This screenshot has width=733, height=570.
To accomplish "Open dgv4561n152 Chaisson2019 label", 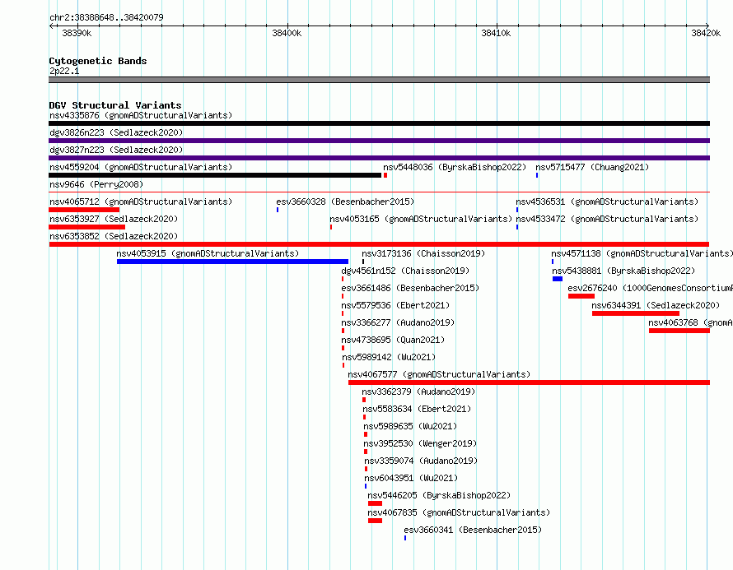I will pos(405,271).
